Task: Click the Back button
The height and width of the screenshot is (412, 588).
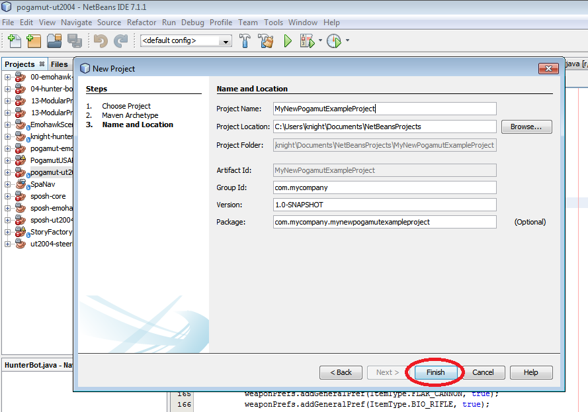Action: [x=341, y=372]
